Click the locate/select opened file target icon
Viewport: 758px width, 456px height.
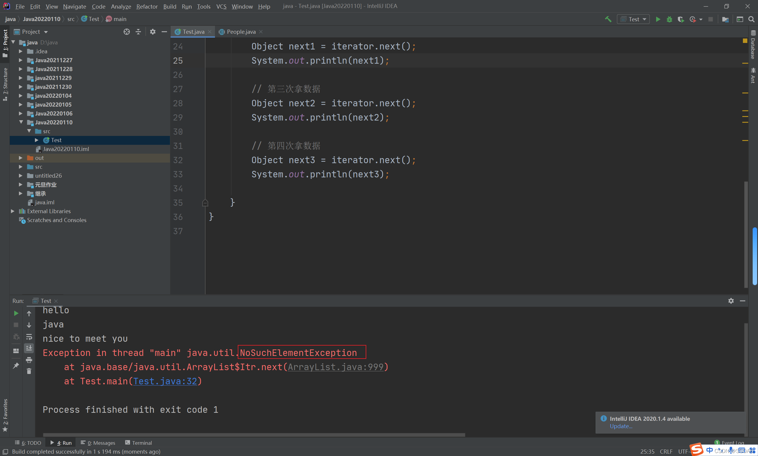127,32
